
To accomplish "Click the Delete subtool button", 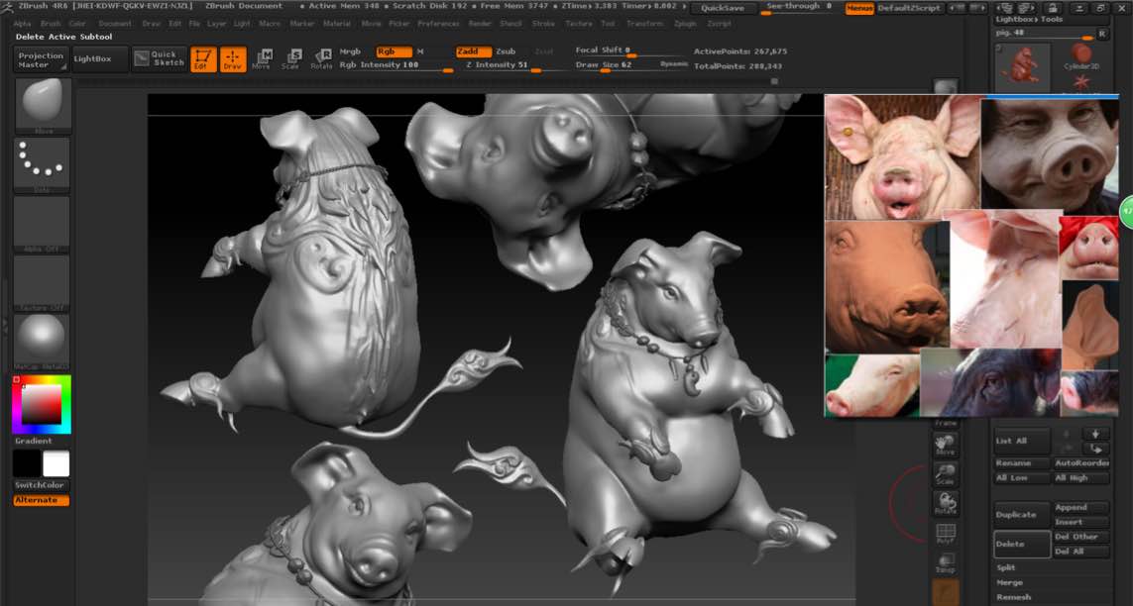I will 1022,544.
